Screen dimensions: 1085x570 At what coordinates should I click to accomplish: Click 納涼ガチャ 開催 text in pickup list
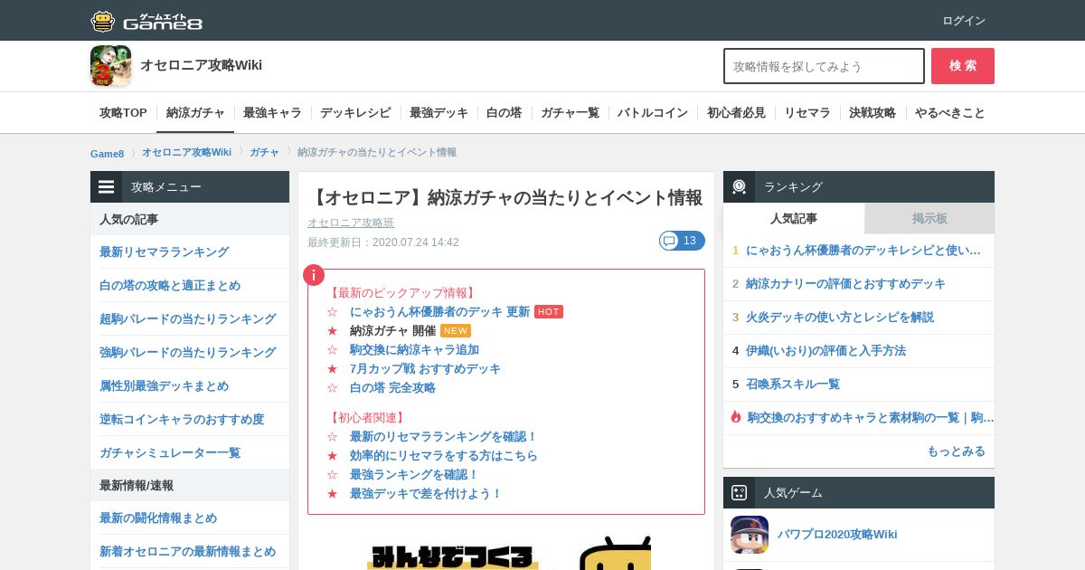(392, 330)
